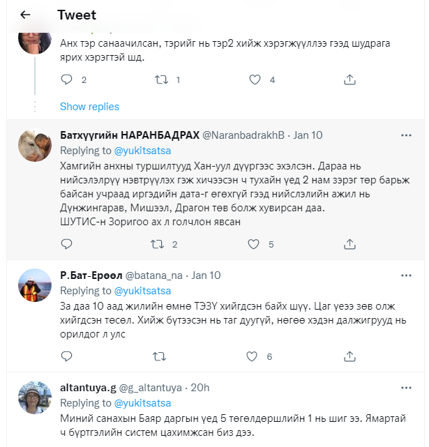Screen dimensions: 429x447
Task: Retweet the top tweet with 1 retweet
Action: click(161, 79)
